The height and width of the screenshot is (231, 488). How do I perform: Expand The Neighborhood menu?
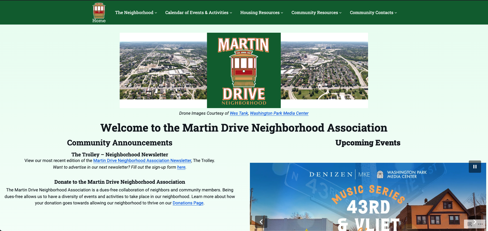(x=136, y=13)
